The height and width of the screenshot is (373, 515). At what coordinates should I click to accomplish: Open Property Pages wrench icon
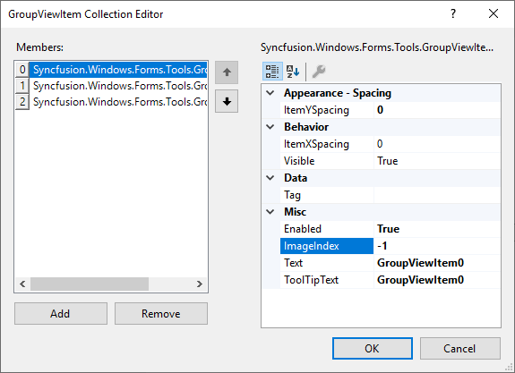(318, 72)
